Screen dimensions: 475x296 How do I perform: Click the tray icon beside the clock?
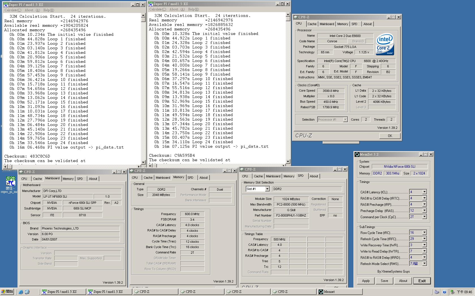452,292
